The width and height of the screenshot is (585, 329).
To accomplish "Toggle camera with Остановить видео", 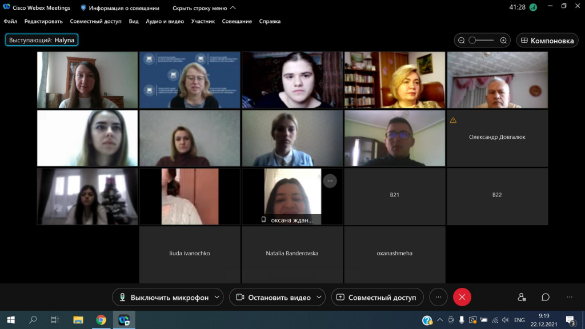I will [x=273, y=298].
